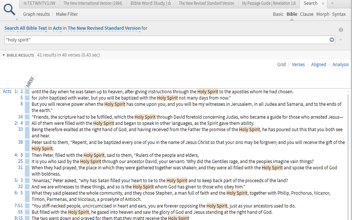Open the 8:15 verse reference
The width and height of the screenshot is (352, 220).
[19, 218]
